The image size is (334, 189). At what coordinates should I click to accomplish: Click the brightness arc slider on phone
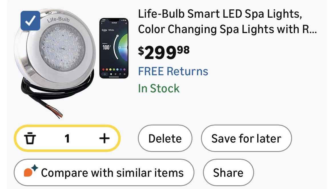(116, 47)
